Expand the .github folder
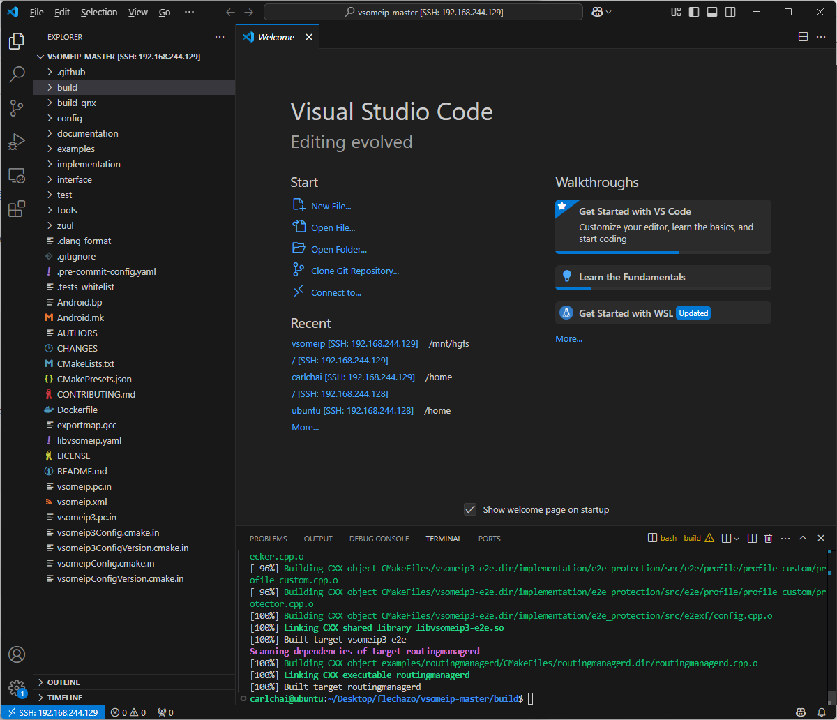 pos(135,72)
